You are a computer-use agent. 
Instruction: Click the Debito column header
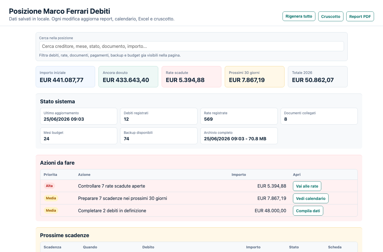(x=148, y=247)
